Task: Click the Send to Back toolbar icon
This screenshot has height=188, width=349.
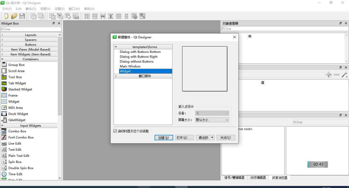Action: pyautogui.click(x=33, y=16)
